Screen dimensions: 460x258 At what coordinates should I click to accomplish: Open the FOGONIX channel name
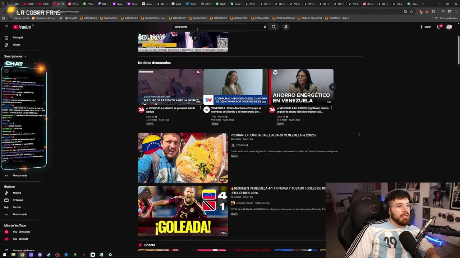click(241, 145)
